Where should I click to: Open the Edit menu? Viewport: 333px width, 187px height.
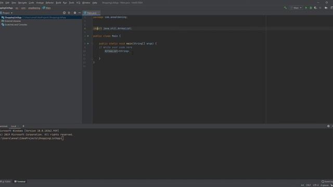pyautogui.click(x=7, y=3)
